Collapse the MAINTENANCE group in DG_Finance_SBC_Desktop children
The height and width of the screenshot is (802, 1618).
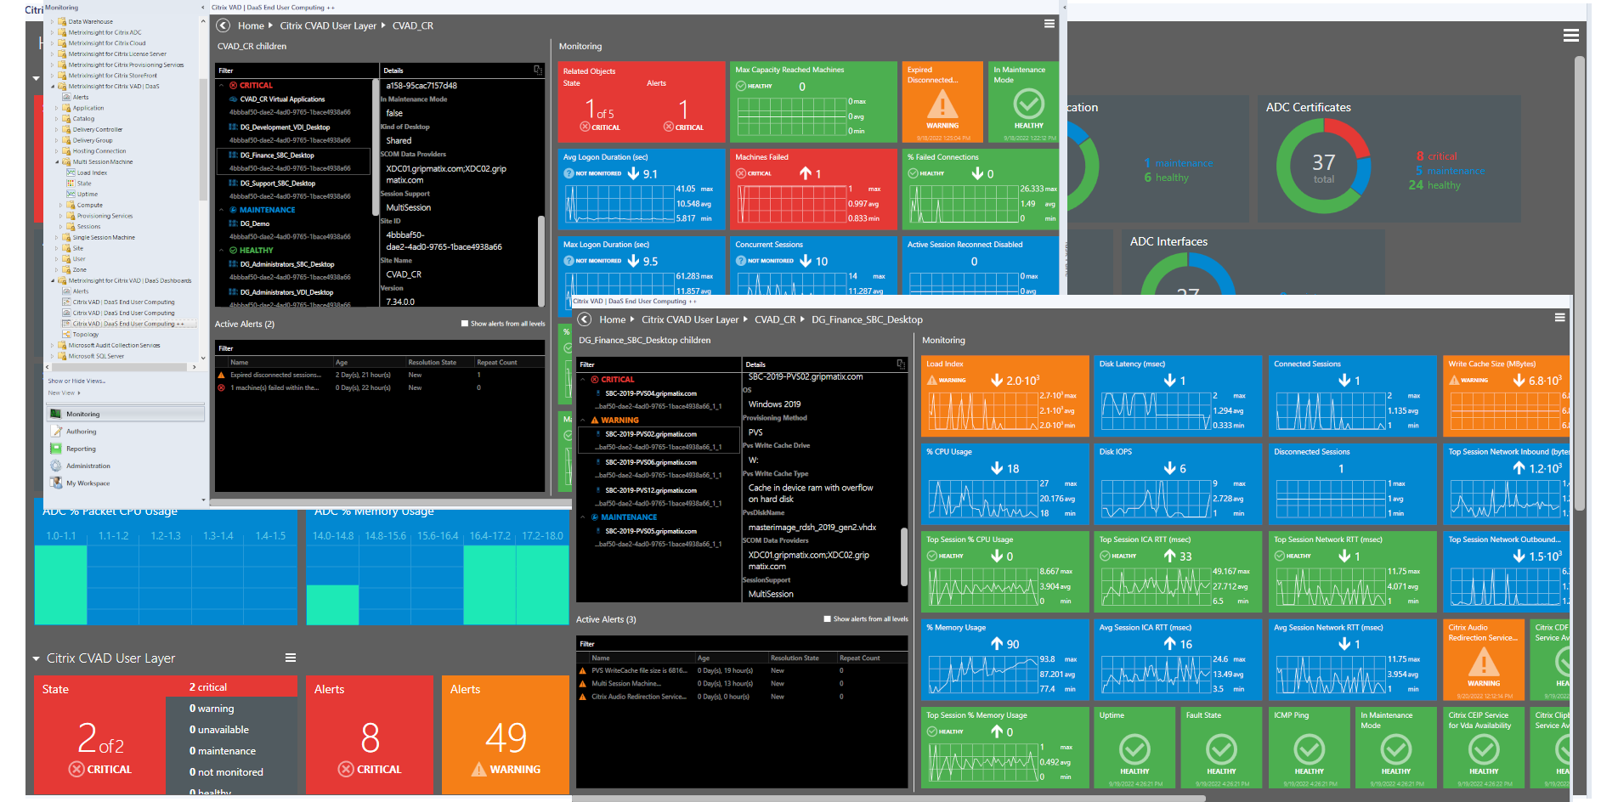coord(583,517)
